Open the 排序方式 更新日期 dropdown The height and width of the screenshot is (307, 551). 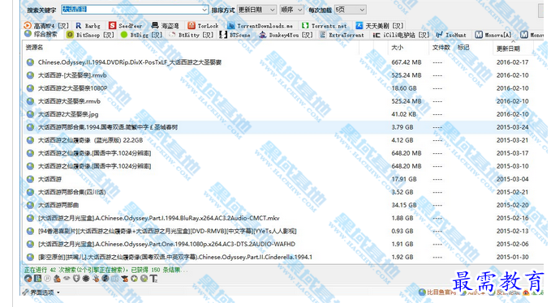[x=256, y=10]
